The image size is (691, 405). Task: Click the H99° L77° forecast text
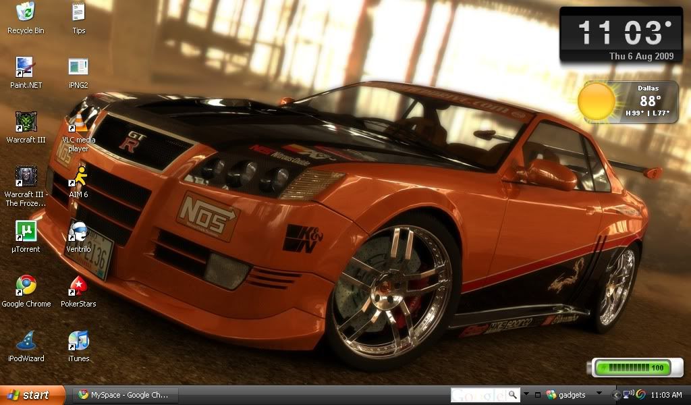coord(647,113)
